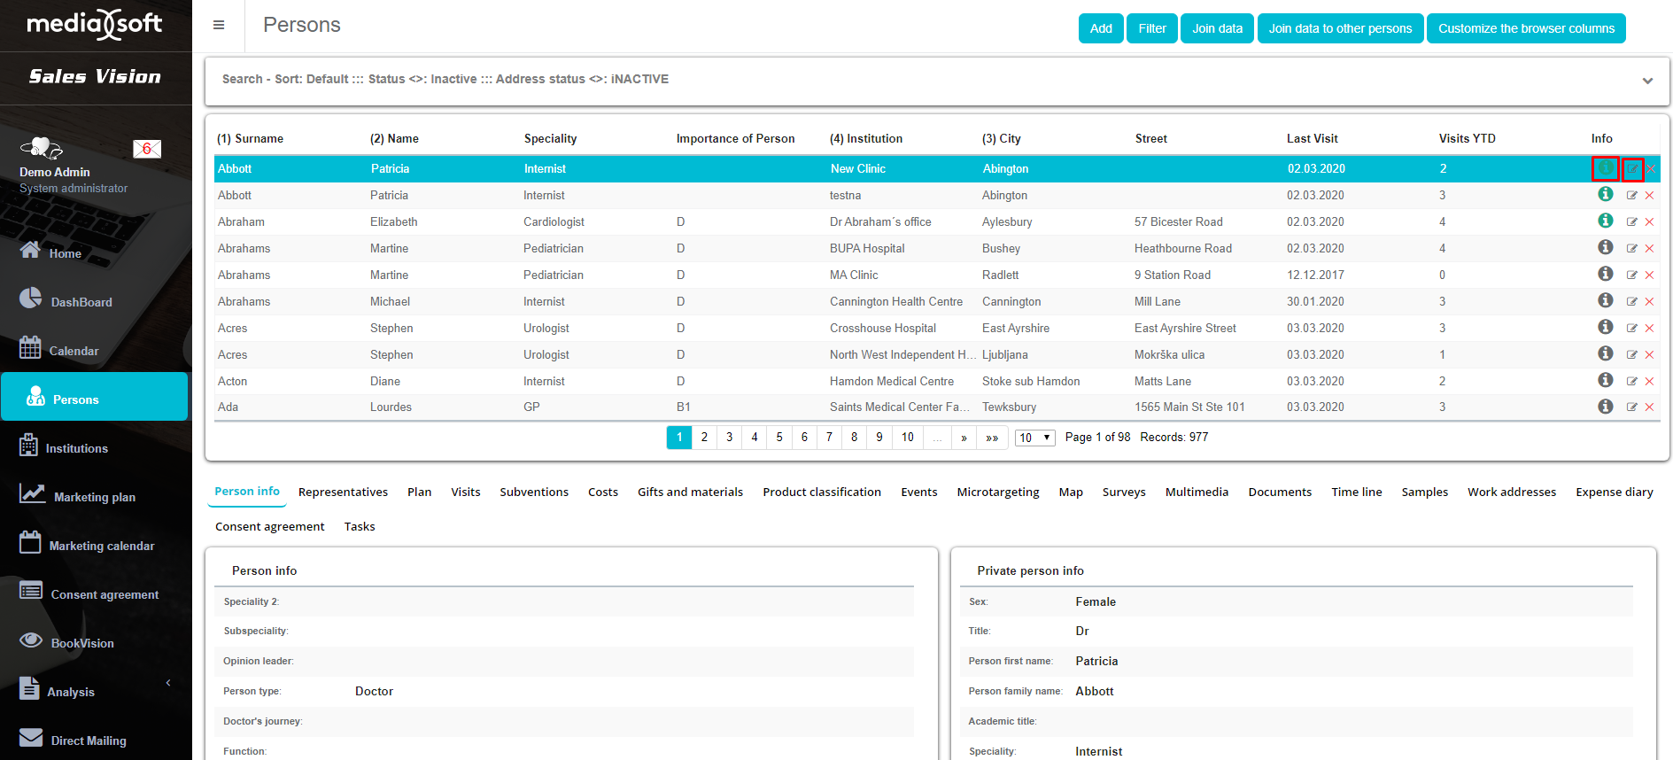
Task: Open info icon for Abraham Elizabeth row
Action: coord(1605,221)
